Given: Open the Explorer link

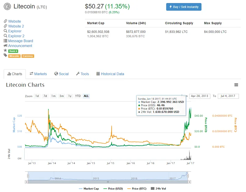Looking at the screenshot, I should (x=15, y=31).
